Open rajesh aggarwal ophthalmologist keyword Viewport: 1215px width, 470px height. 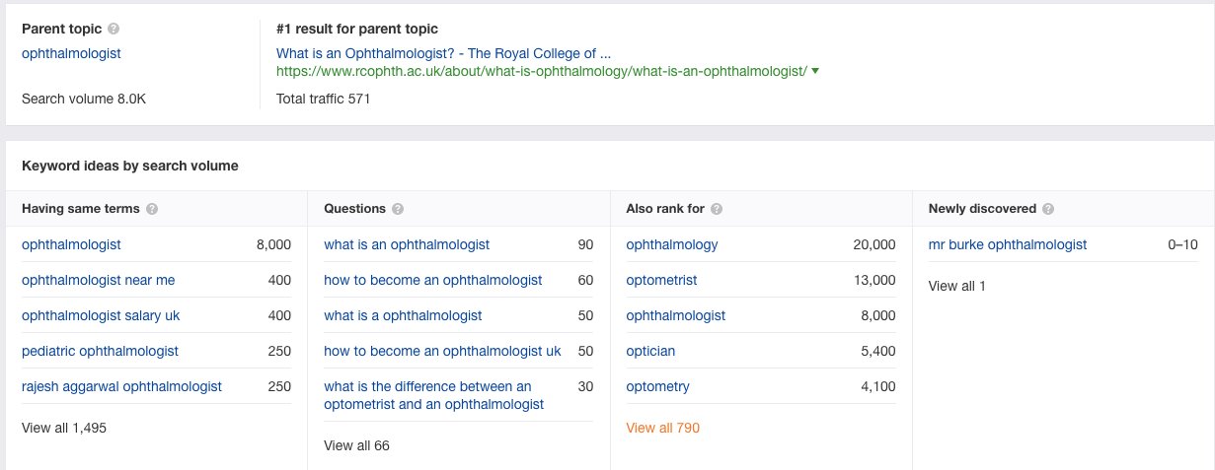121,386
